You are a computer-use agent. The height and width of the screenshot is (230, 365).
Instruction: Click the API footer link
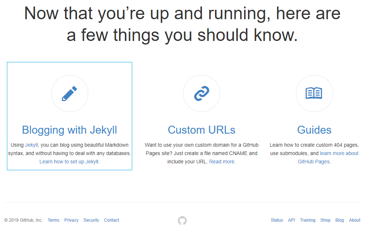pos(291,220)
